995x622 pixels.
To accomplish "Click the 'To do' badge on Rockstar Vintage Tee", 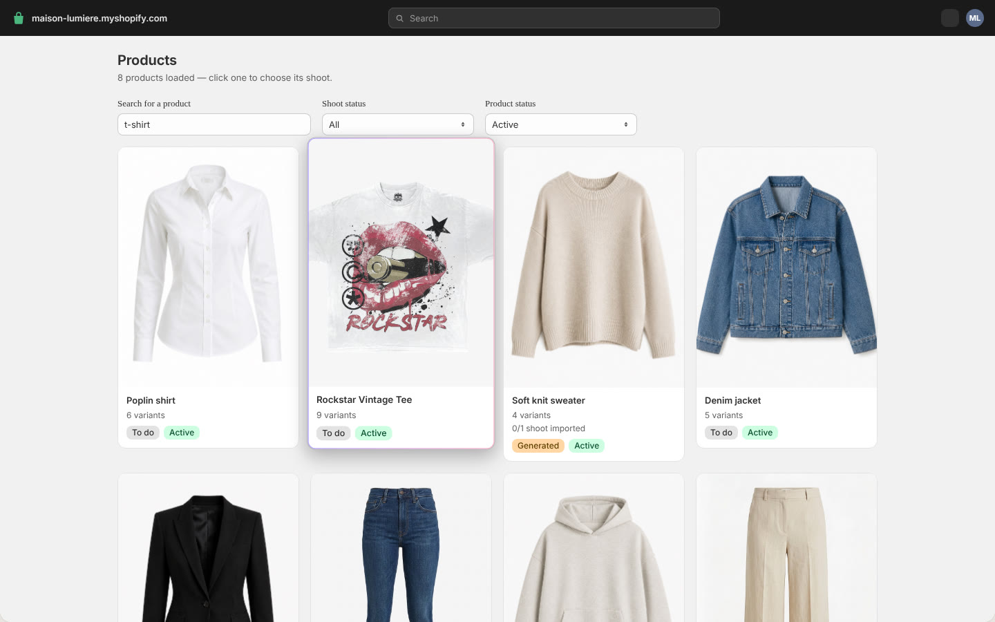I will point(334,433).
